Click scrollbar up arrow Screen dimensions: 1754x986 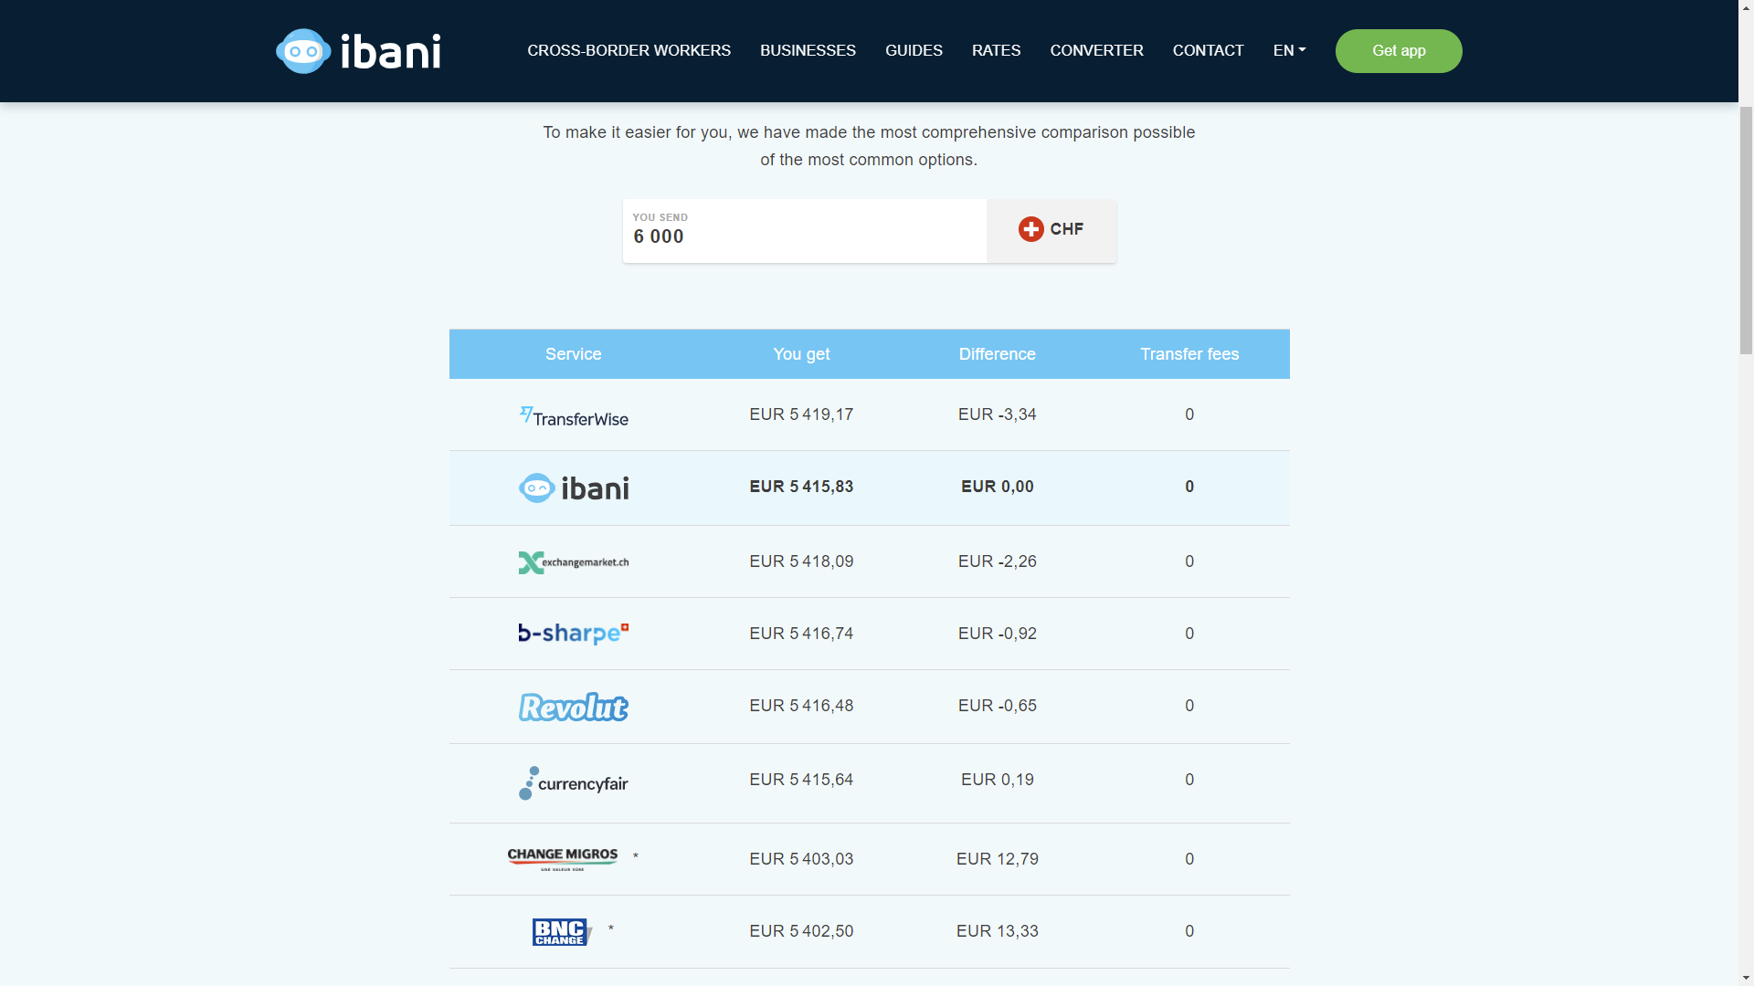pyautogui.click(x=1746, y=7)
